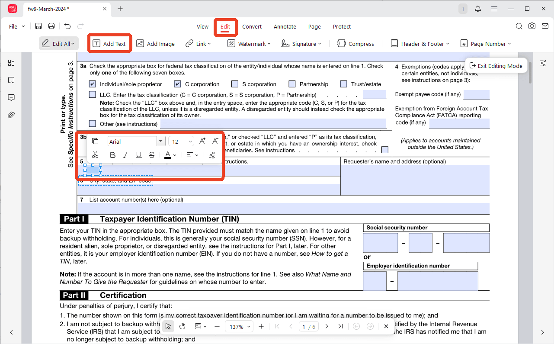554x344 pixels.
Task: Zoom in with the plus button
Action: [x=261, y=326]
